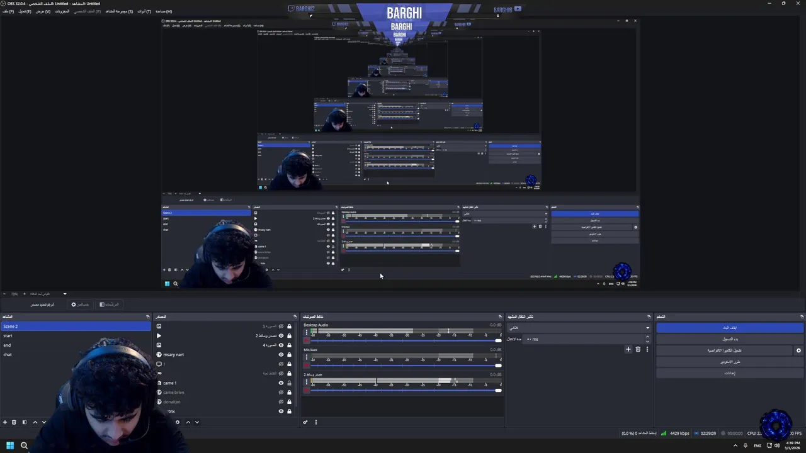The height and width of the screenshot is (453, 806).
Task: Mute the Mic/Aux channel
Action: pos(307,365)
